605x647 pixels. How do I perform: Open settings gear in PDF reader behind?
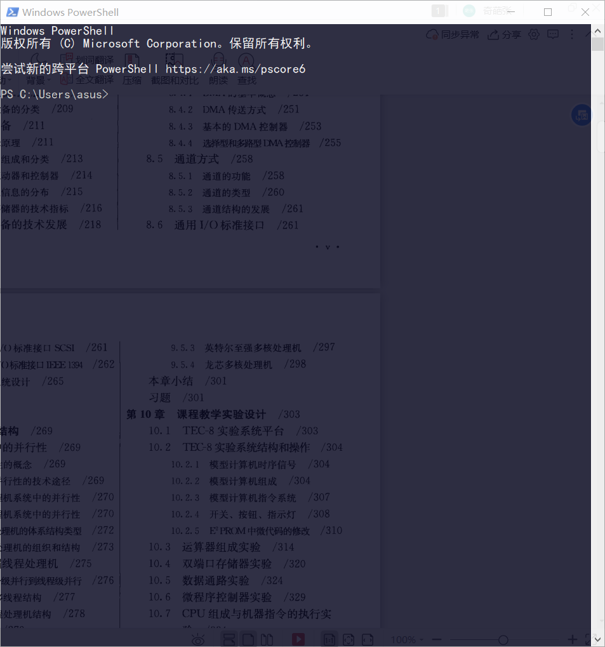pyautogui.click(x=534, y=34)
